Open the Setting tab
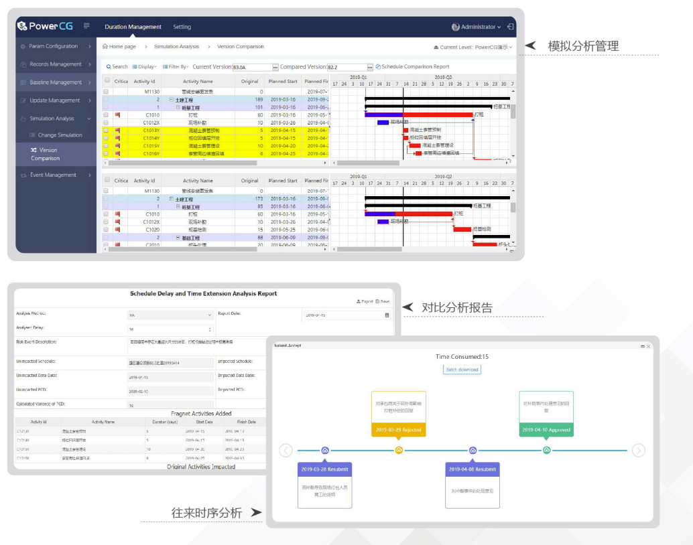The height and width of the screenshot is (545, 693). 182,27
